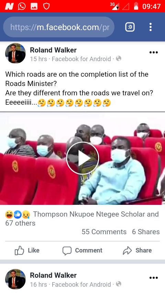Open Roland Walker's name on the 15 hrs post

[x=53, y=50]
